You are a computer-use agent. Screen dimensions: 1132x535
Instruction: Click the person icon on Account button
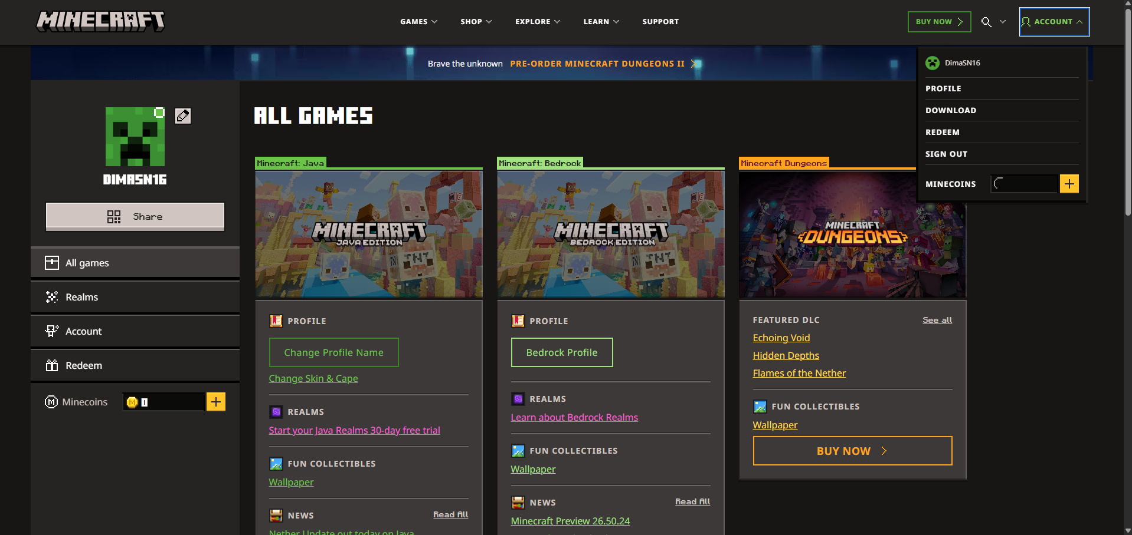[1026, 22]
